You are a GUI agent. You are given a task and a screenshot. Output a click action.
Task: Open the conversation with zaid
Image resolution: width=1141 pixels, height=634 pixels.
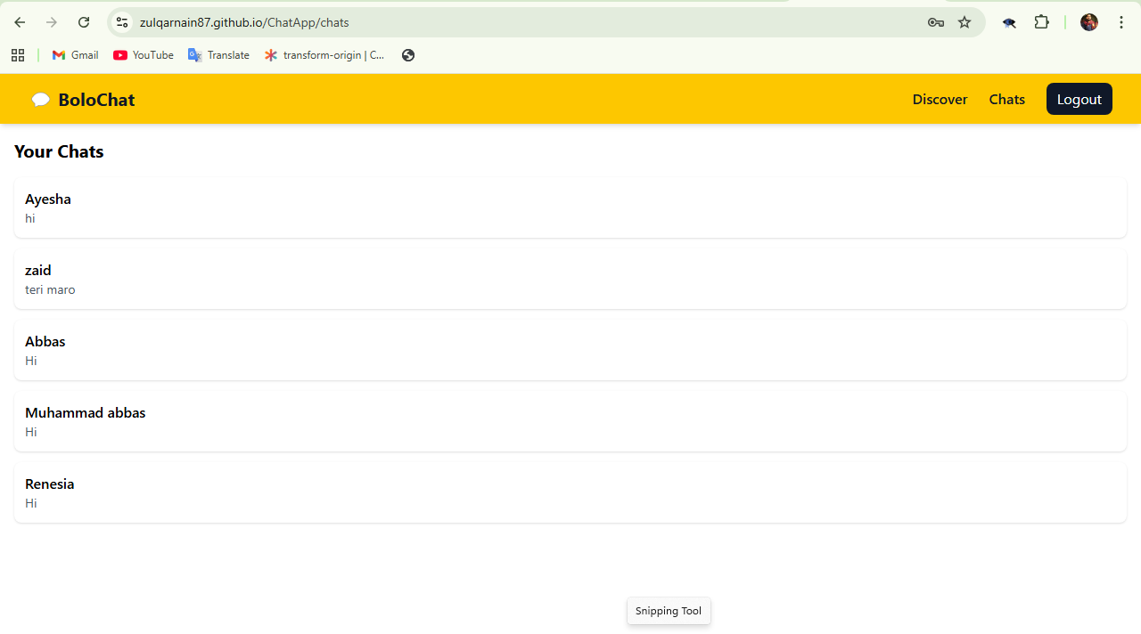coord(570,279)
